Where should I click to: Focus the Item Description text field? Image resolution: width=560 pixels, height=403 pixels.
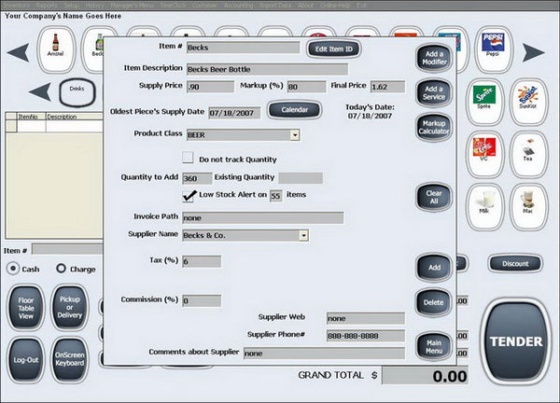(x=267, y=69)
